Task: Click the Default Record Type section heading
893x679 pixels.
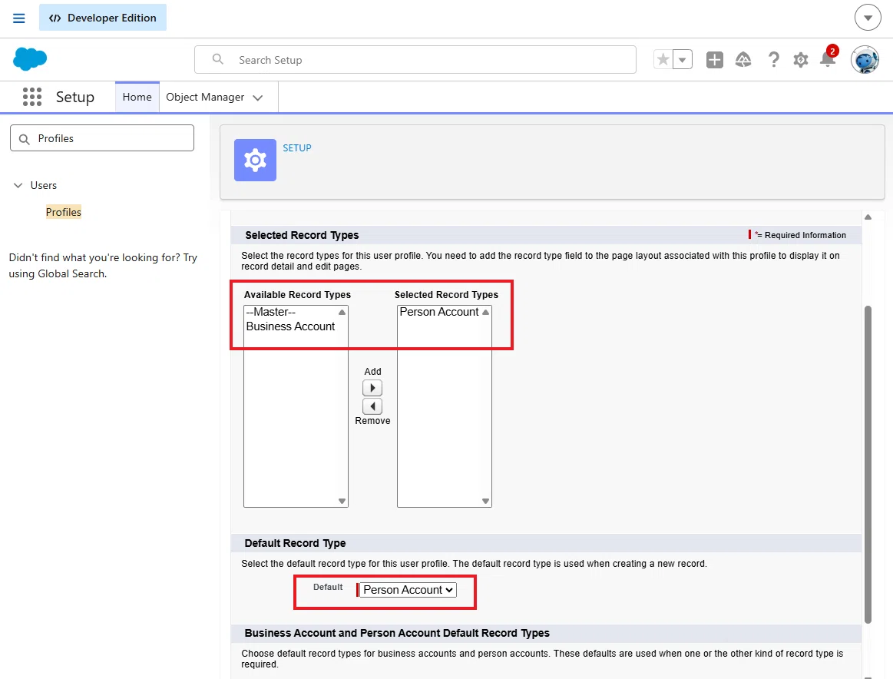Action: (295, 543)
